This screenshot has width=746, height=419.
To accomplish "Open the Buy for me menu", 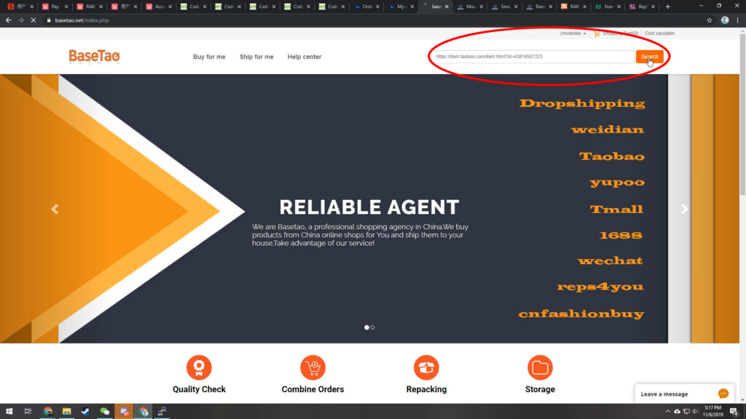I will tap(209, 57).
